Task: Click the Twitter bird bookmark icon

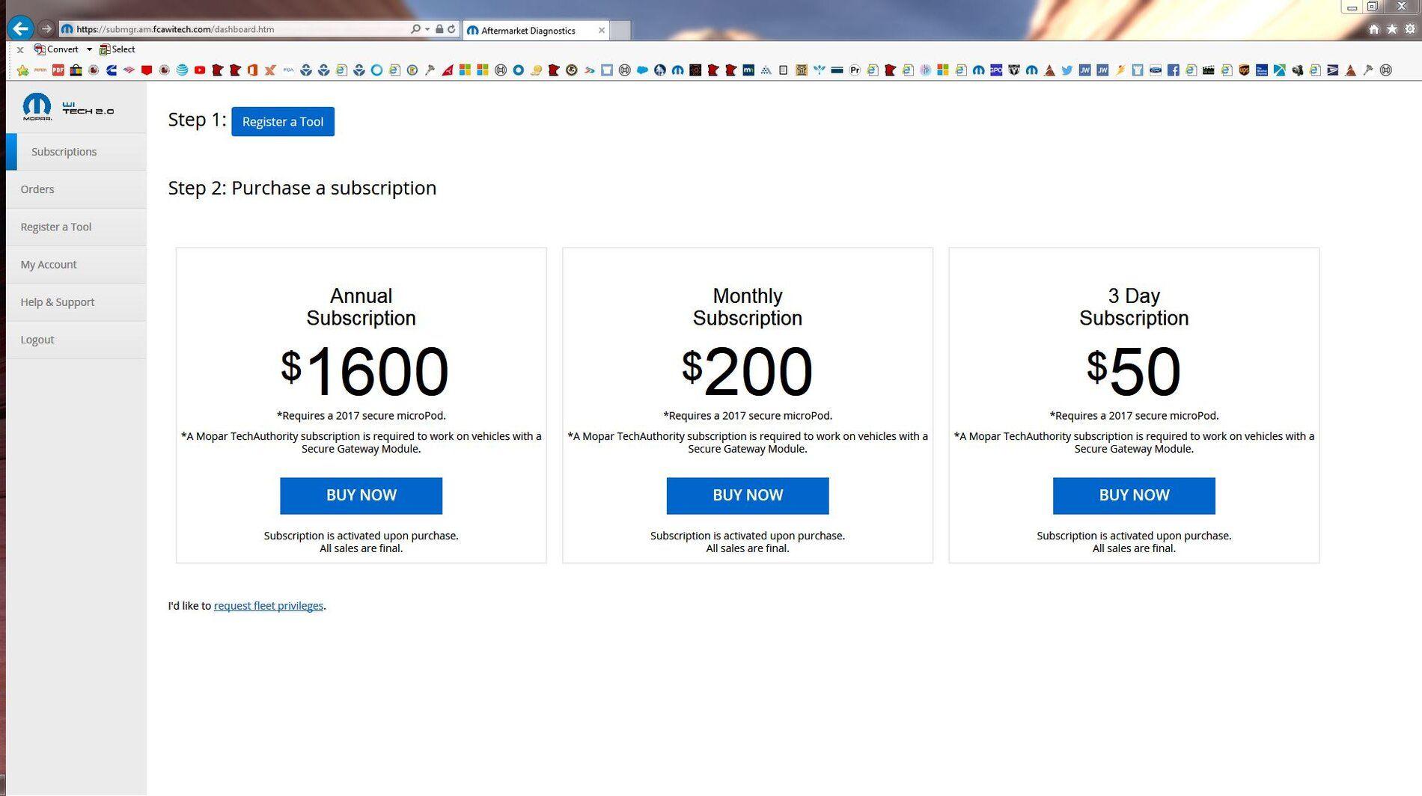Action: coord(1066,70)
